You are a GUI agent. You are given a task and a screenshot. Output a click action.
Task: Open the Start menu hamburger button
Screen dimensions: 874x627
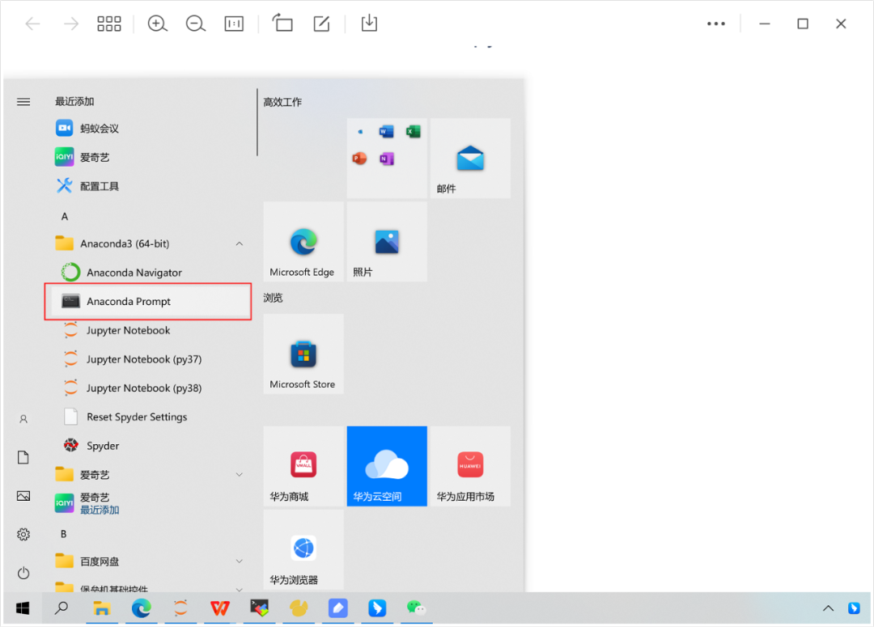tap(23, 101)
